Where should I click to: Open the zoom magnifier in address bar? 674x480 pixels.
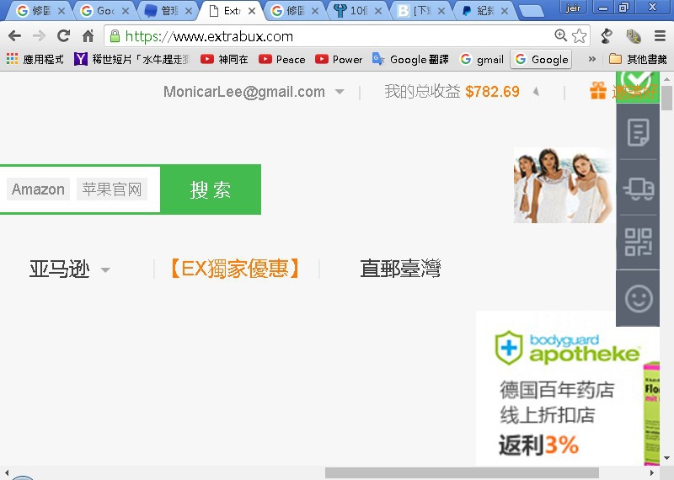tap(560, 35)
